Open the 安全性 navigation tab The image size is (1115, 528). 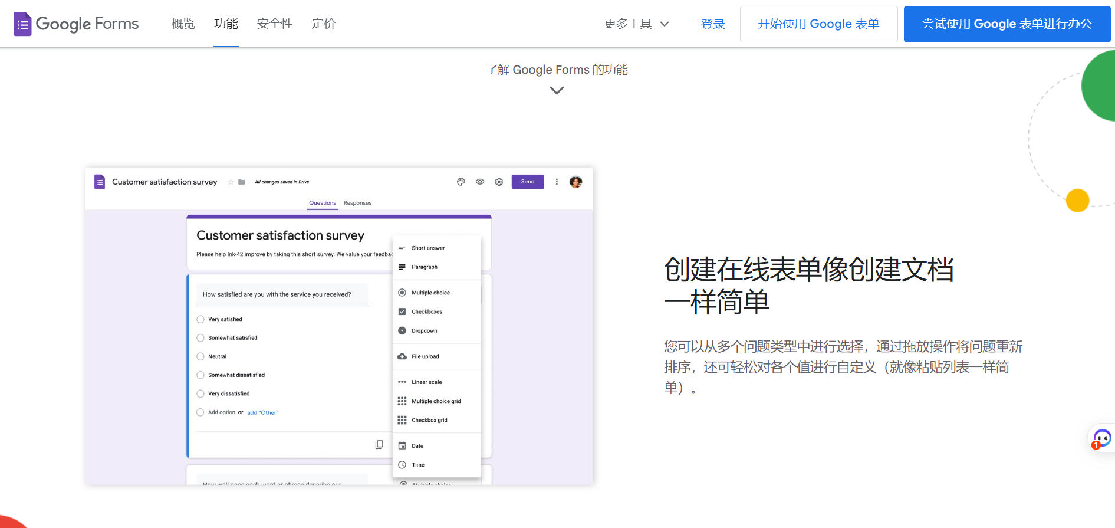pos(275,24)
